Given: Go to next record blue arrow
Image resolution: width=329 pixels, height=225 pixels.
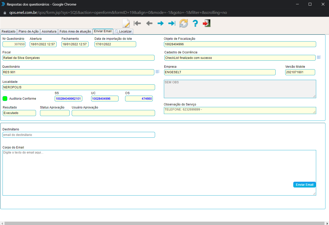Looking at the screenshot, I should point(160,23).
